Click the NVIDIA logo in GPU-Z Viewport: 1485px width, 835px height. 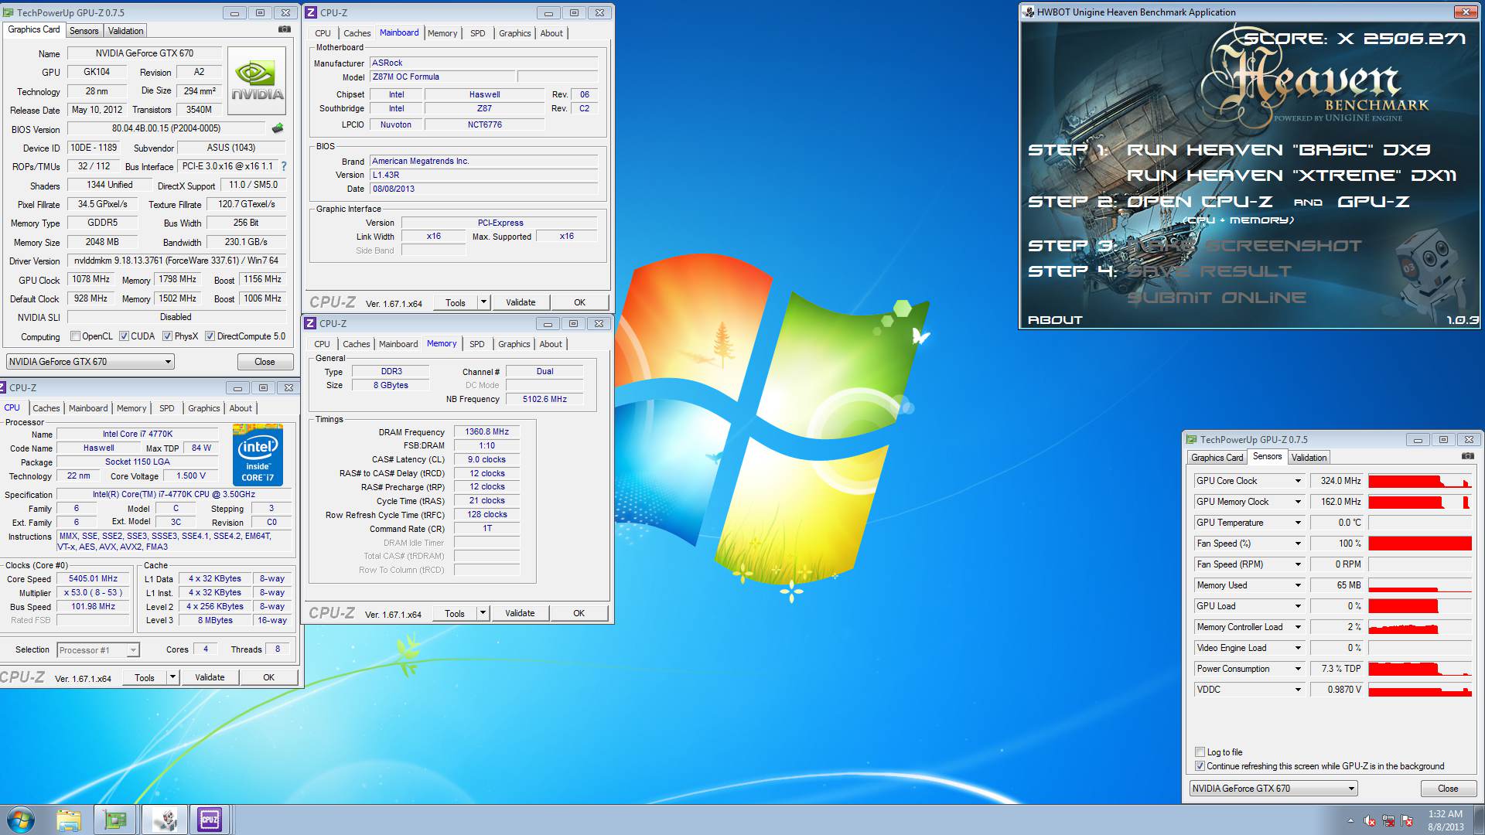click(x=258, y=81)
